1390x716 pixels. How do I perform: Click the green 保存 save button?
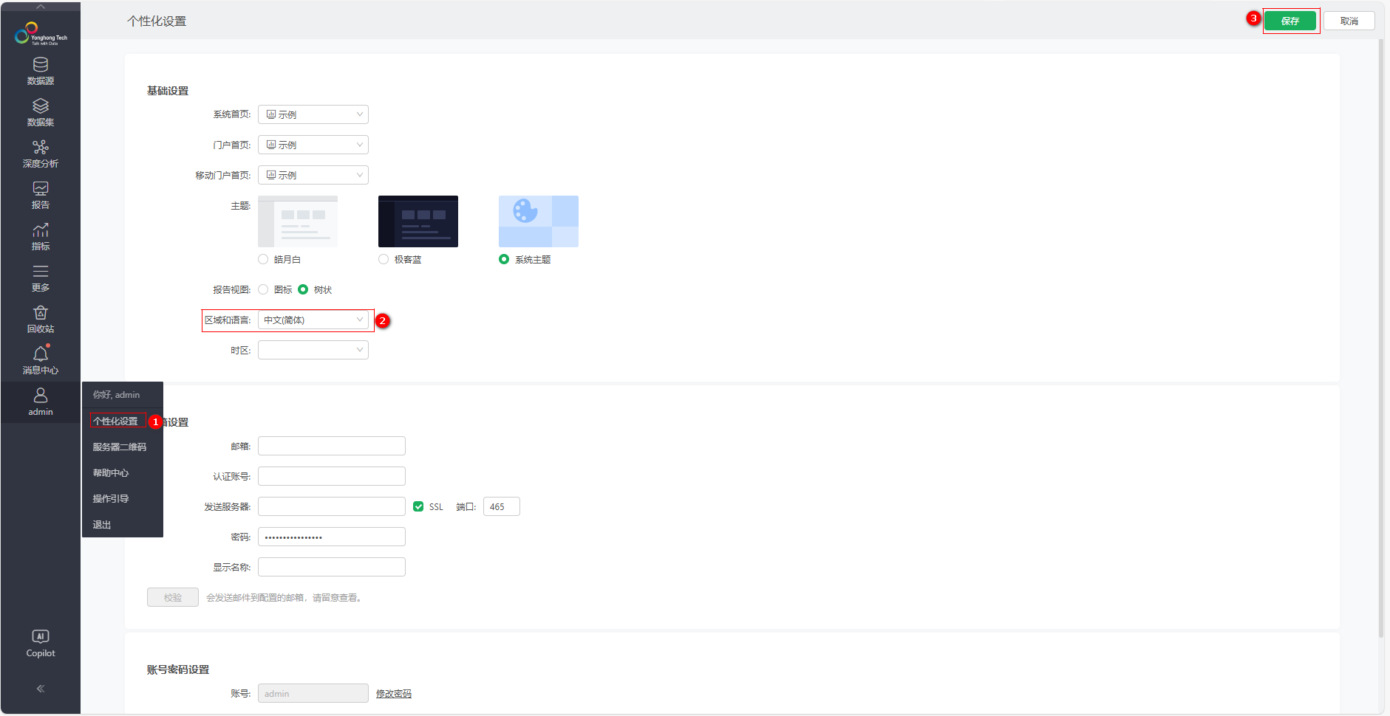point(1290,21)
